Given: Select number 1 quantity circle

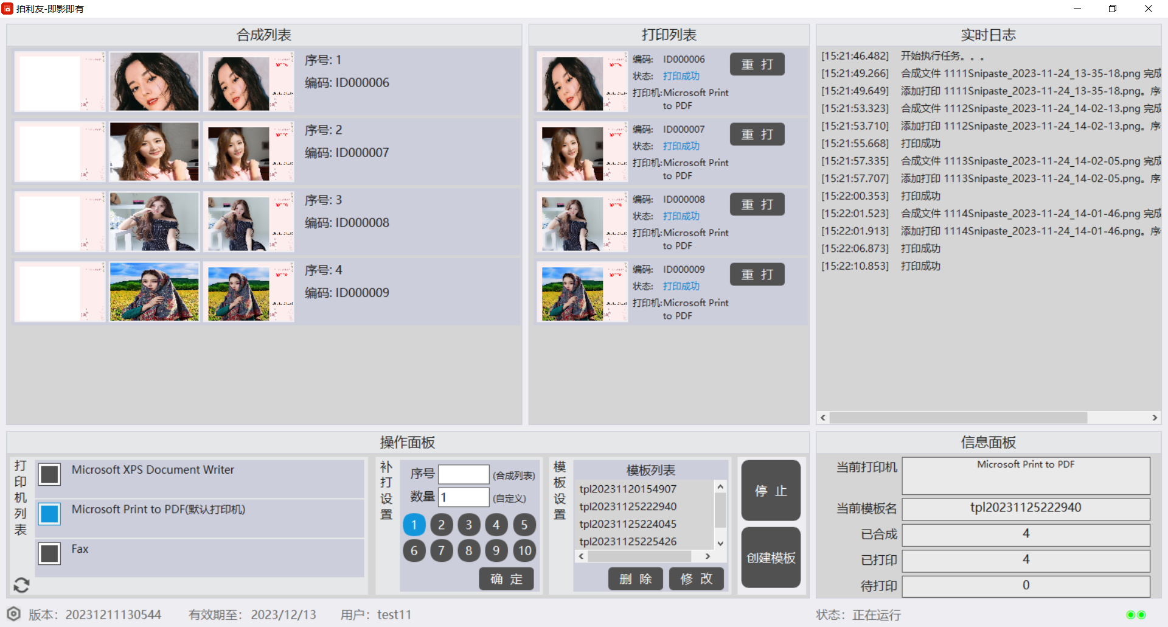Looking at the screenshot, I should [x=414, y=525].
